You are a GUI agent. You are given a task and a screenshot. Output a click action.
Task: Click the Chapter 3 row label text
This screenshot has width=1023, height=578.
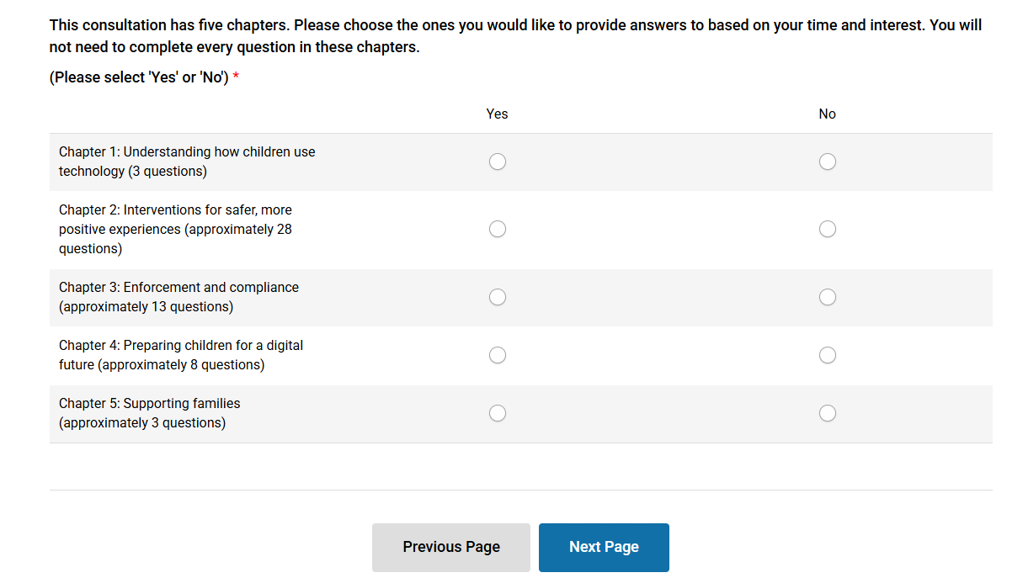pyautogui.click(x=178, y=296)
